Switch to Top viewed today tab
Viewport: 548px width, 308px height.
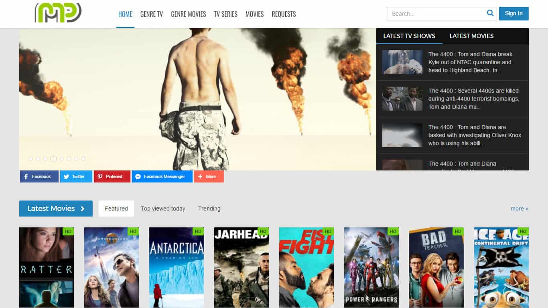click(x=163, y=209)
